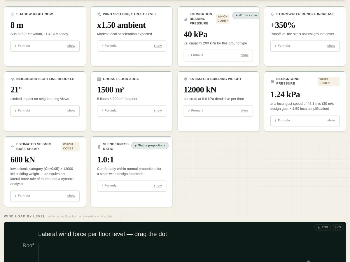The image size is (350, 262).
Task: Click the wind icon beside Wind Speedup
Action: 99,14
